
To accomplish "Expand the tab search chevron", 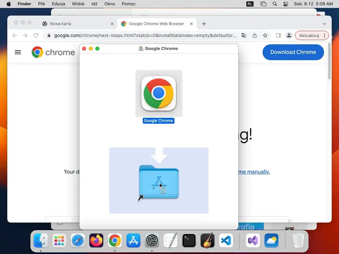I will (x=324, y=24).
